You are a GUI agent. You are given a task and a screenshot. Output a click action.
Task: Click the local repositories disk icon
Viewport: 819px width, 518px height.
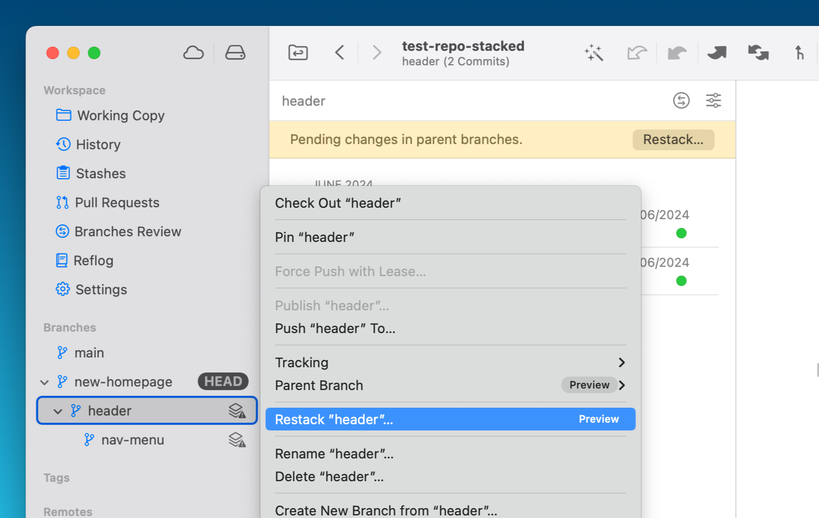235,52
